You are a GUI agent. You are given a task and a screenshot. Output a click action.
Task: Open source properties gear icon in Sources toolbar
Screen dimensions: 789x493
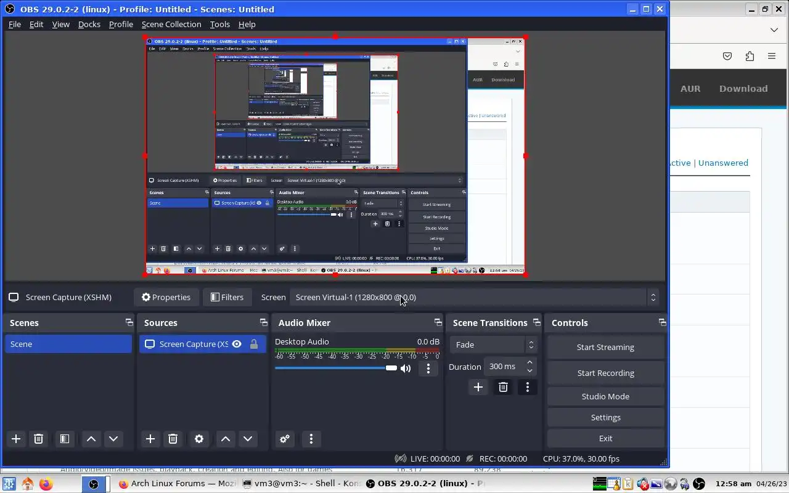[x=198, y=439]
